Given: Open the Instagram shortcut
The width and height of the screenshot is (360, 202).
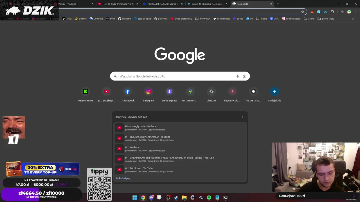Looking at the screenshot, I should tap(148, 95).
